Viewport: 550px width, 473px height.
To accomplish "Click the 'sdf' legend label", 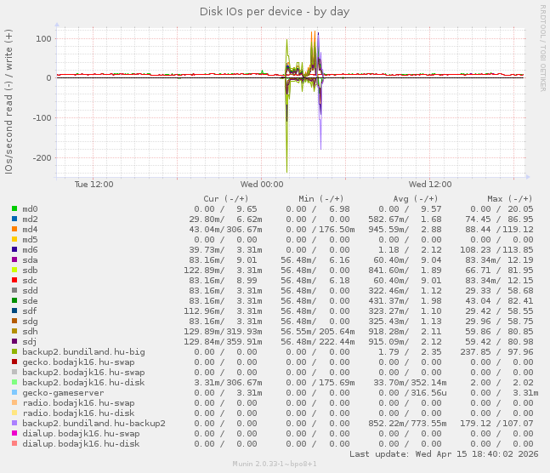I will (x=30, y=311).
